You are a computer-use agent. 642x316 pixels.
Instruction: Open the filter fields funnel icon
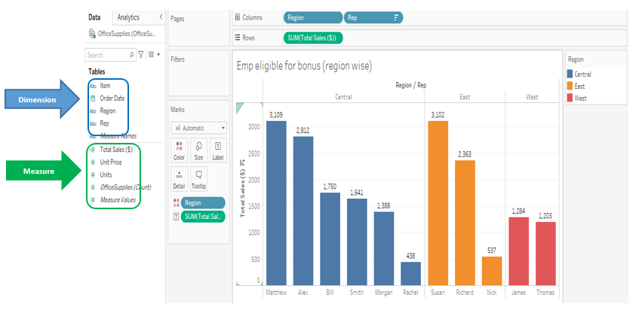140,55
